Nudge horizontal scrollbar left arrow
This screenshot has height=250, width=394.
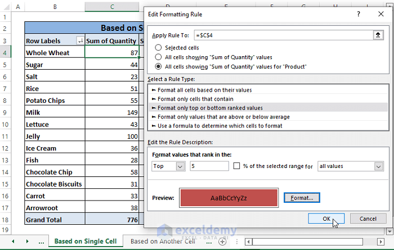tap(249, 242)
